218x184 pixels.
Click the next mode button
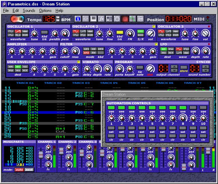(x=29, y=170)
